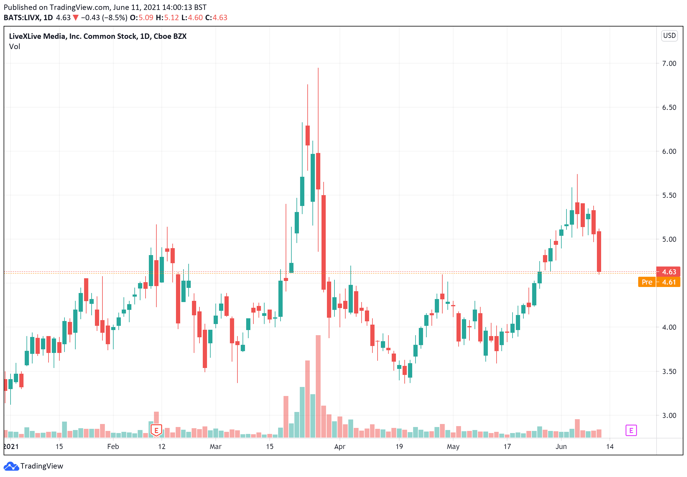Click the Apr date axis label
Viewport: 687px width, 477px height.
click(340, 447)
